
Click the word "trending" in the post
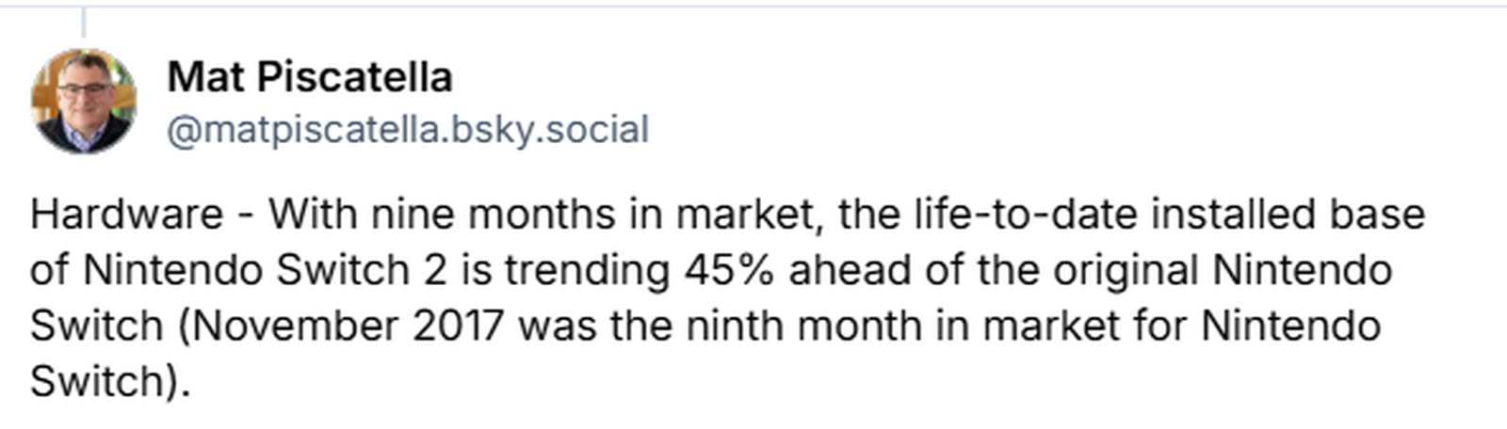(x=587, y=270)
